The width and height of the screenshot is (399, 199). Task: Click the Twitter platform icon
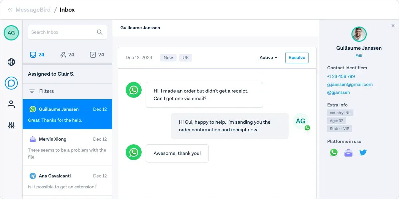tap(363, 153)
